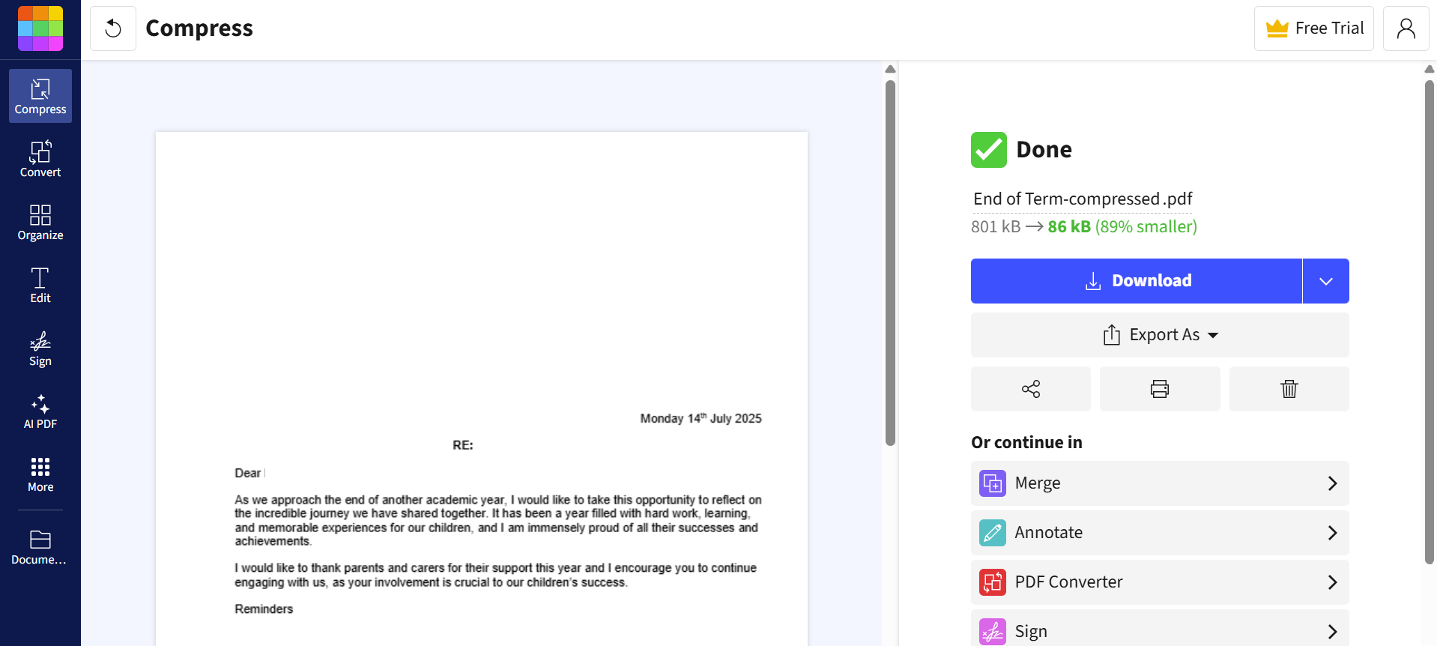Click the '86 kB (89% smaller)' text
The width and height of the screenshot is (1437, 646).
click(x=1122, y=227)
